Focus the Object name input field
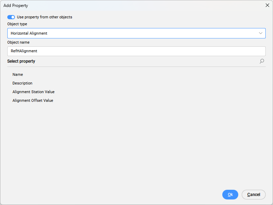Screen dimensions: 273x205 (x=136, y=51)
